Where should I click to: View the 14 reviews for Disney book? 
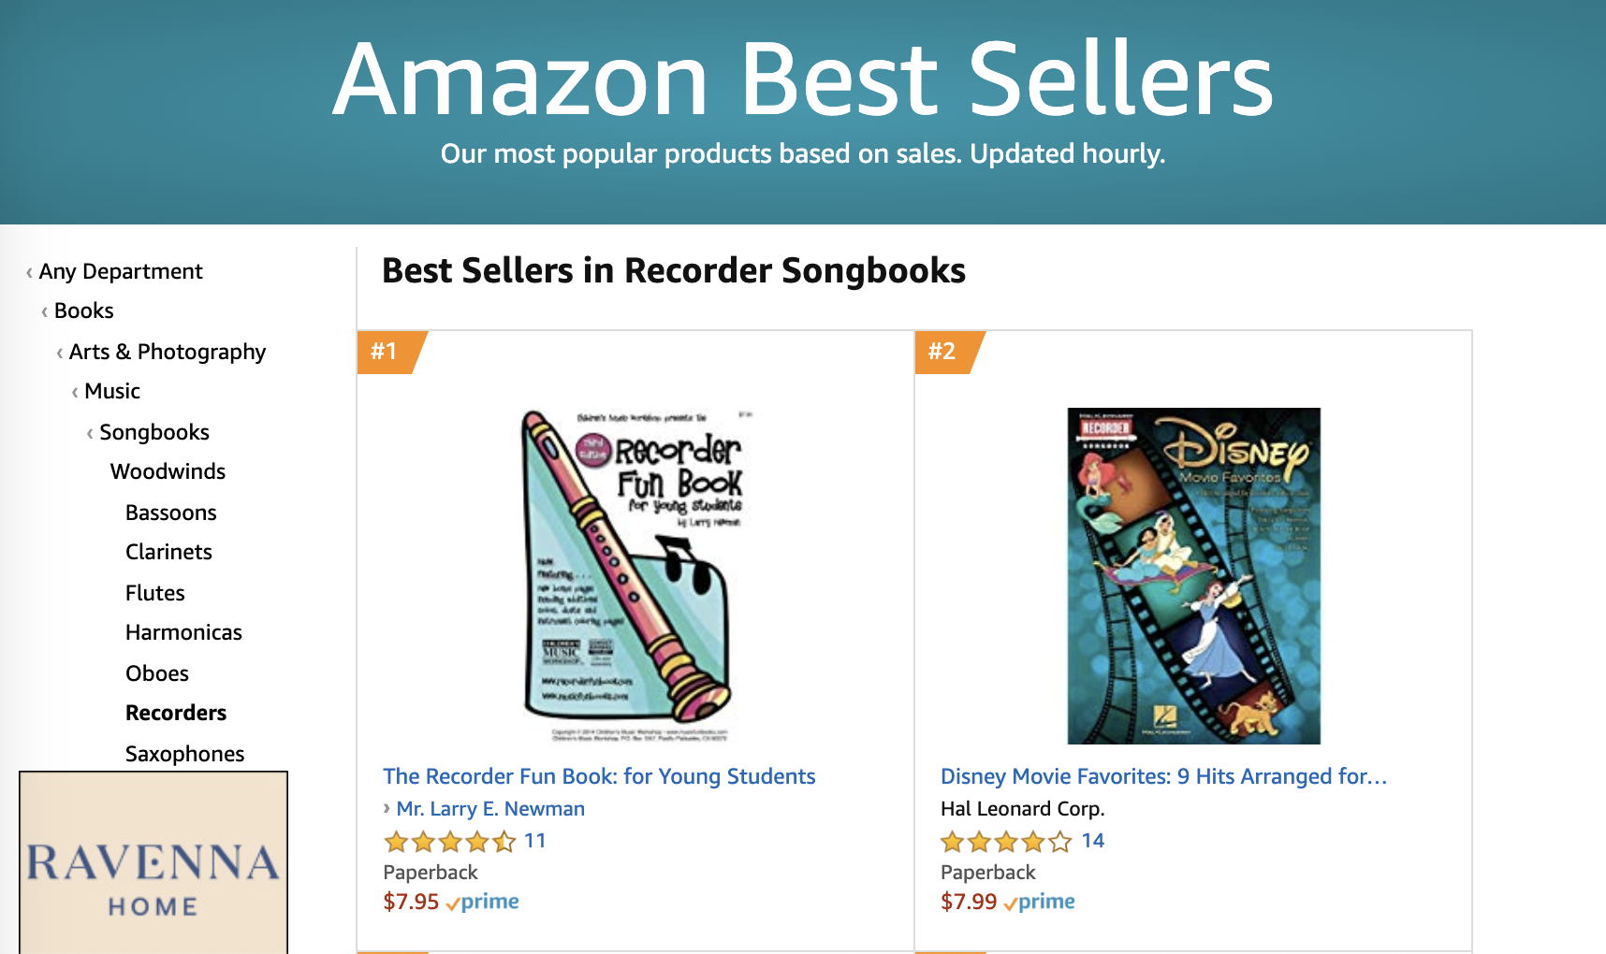[x=1093, y=841]
